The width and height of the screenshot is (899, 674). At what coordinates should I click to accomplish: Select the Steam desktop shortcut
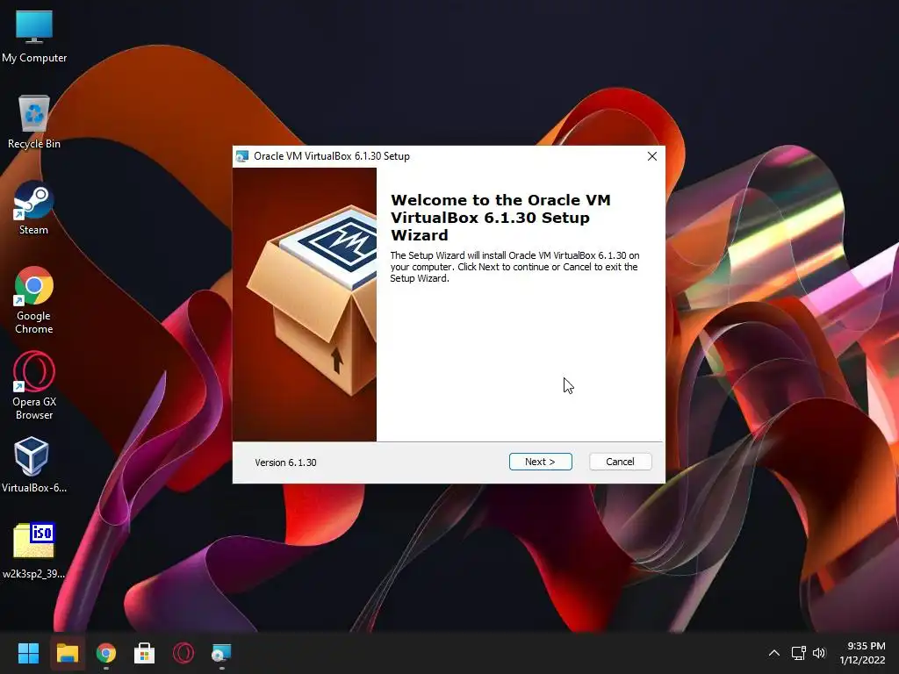click(x=34, y=208)
